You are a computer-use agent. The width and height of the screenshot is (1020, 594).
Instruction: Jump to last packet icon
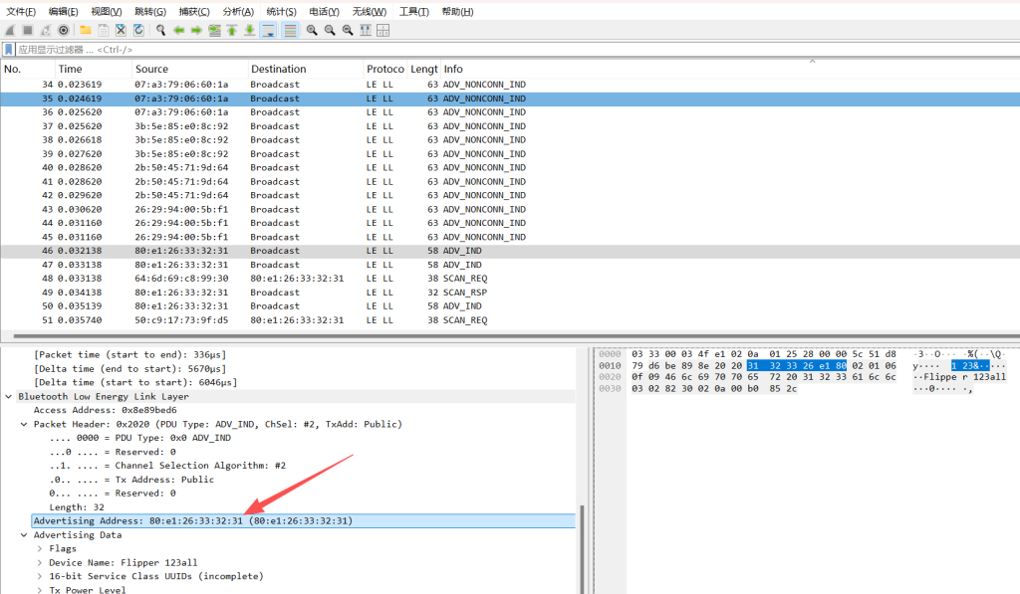pos(250,31)
